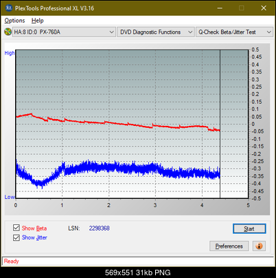276x278 pixels.
Task: Click the High jitter axis label
Action: 10,53
